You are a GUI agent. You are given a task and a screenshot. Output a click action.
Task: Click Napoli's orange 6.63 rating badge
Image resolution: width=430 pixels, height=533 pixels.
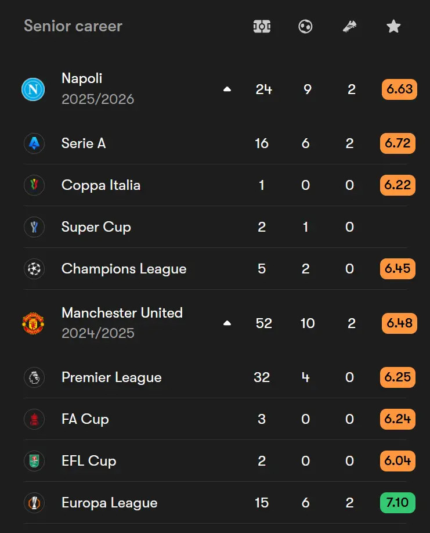pyautogui.click(x=399, y=89)
